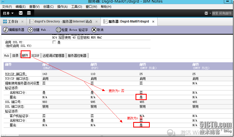Open the 查看(V) menu

point(34,7)
